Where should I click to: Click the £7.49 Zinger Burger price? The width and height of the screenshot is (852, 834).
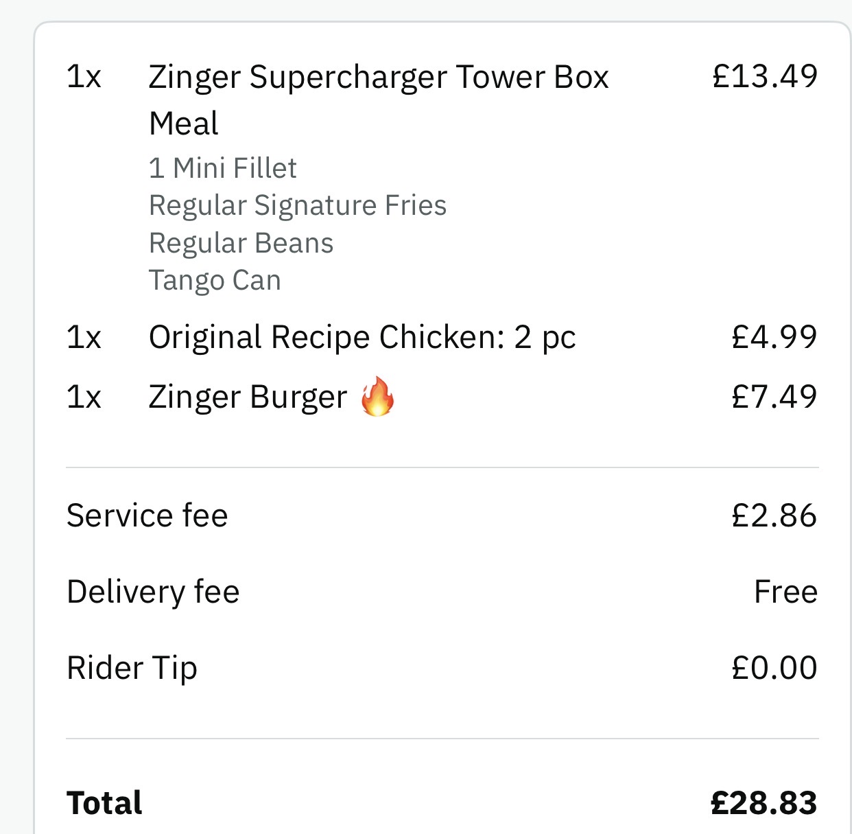tap(774, 397)
